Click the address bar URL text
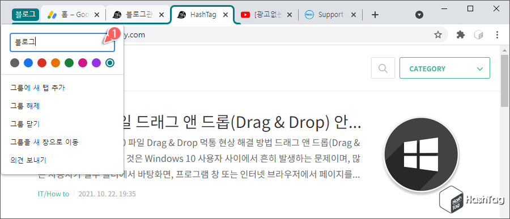The image size is (510, 219). click(x=135, y=35)
